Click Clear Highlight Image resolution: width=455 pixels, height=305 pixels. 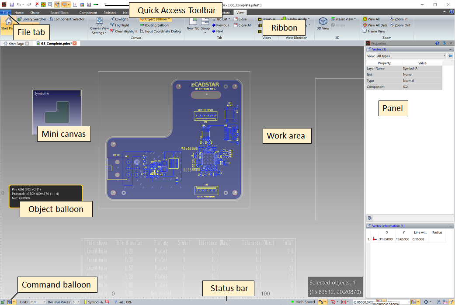click(x=124, y=31)
